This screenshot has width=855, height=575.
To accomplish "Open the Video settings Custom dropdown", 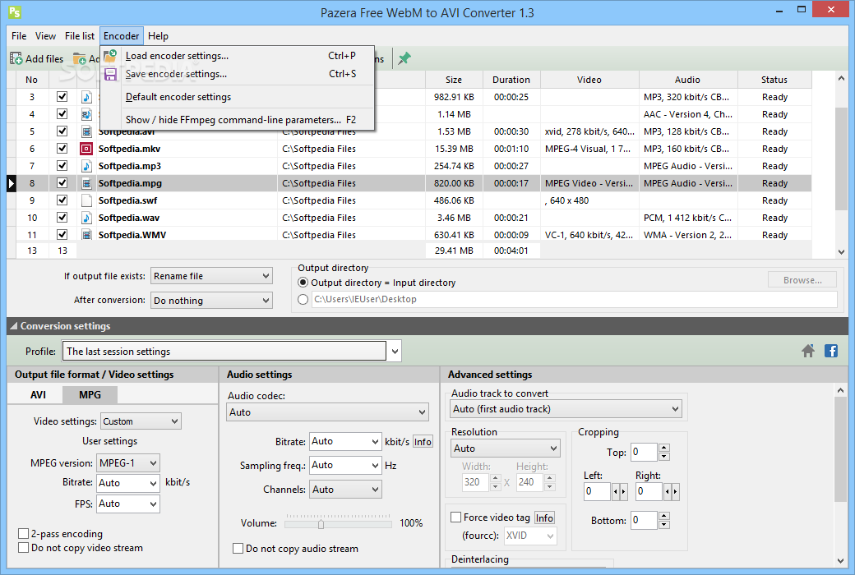I will [x=141, y=421].
